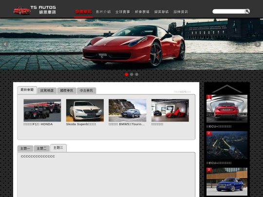Open sidebar rank 3 blue Audi thumbnail
This screenshot has width=263, height=197.
coord(227,181)
